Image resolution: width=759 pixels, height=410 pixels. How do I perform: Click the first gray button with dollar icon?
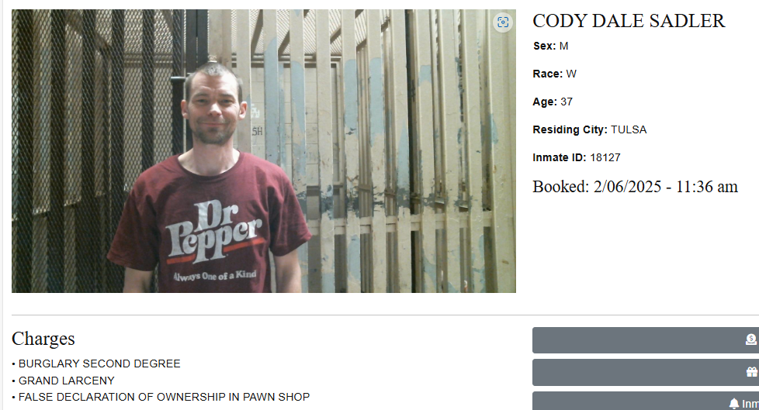(646, 340)
